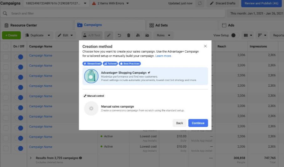Click the tag folder icon in toolbar
284x167 pixels.
click(147, 35)
